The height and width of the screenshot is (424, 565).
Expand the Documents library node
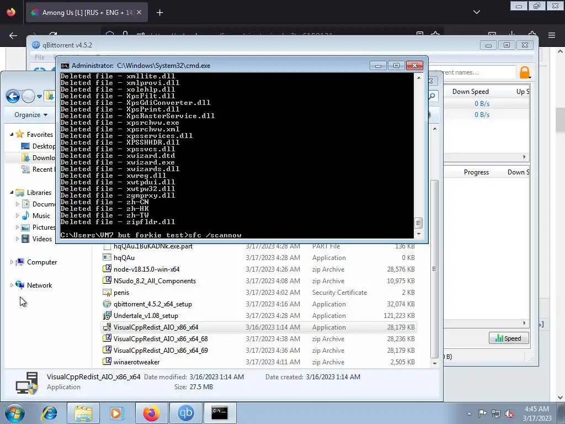click(17, 204)
